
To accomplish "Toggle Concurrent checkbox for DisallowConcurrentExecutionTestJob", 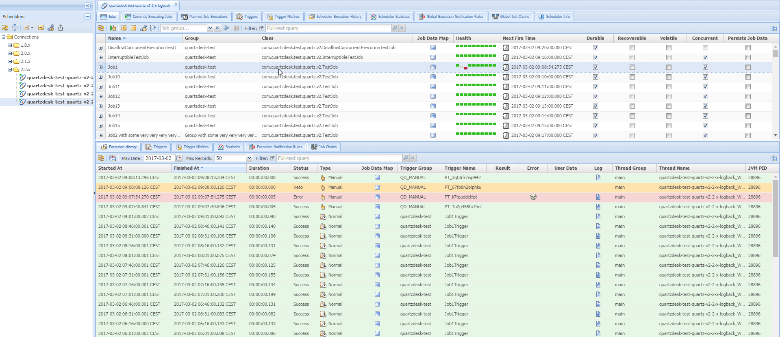I will click(x=705, y=48).
